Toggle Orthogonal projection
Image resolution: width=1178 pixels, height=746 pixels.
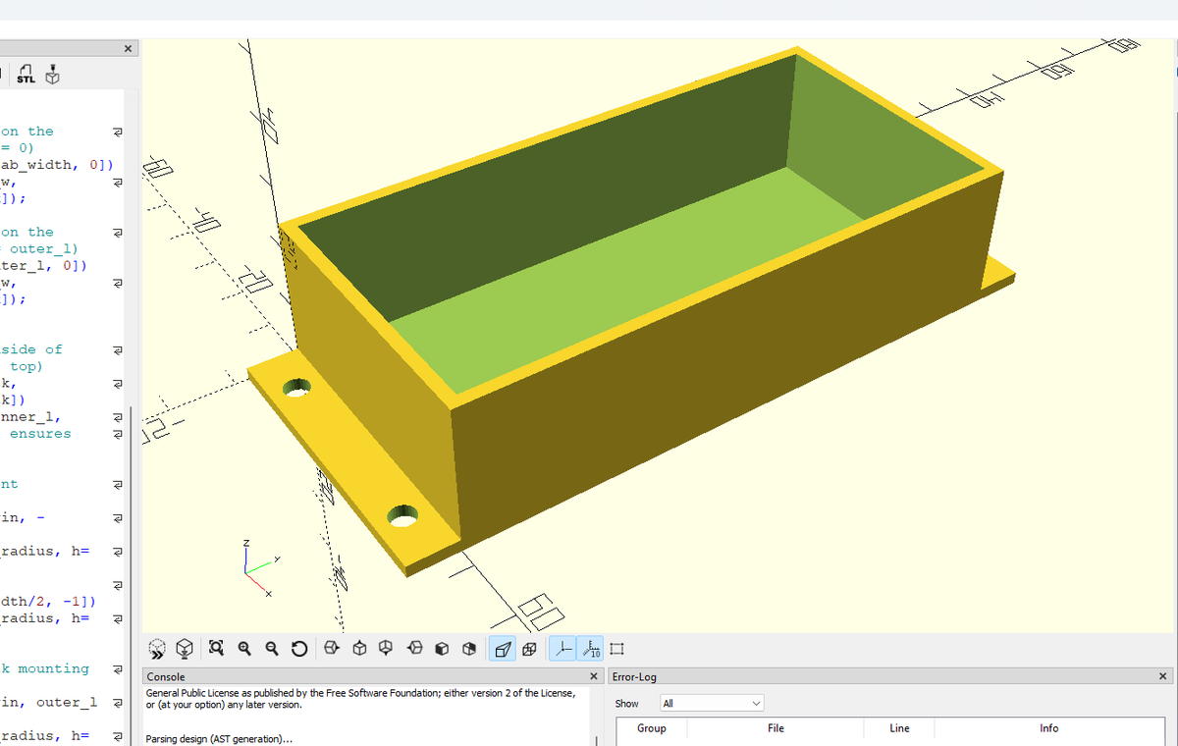[529, 648]
